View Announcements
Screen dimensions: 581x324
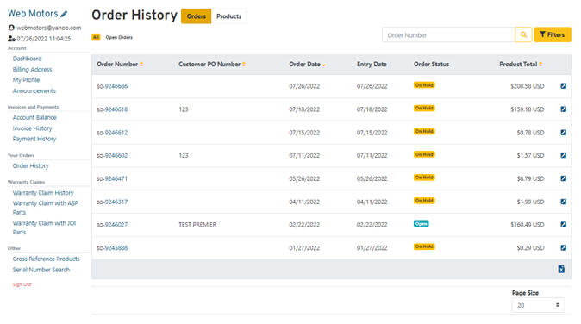[34, 90]
